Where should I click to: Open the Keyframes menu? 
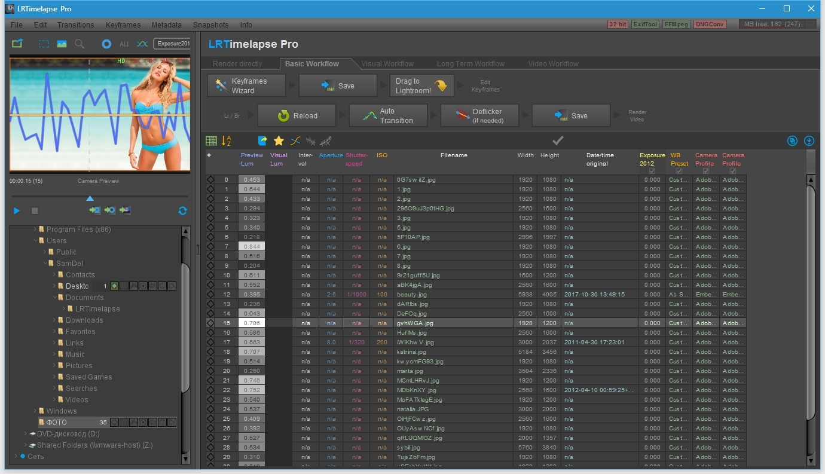[x=123, y=25]
